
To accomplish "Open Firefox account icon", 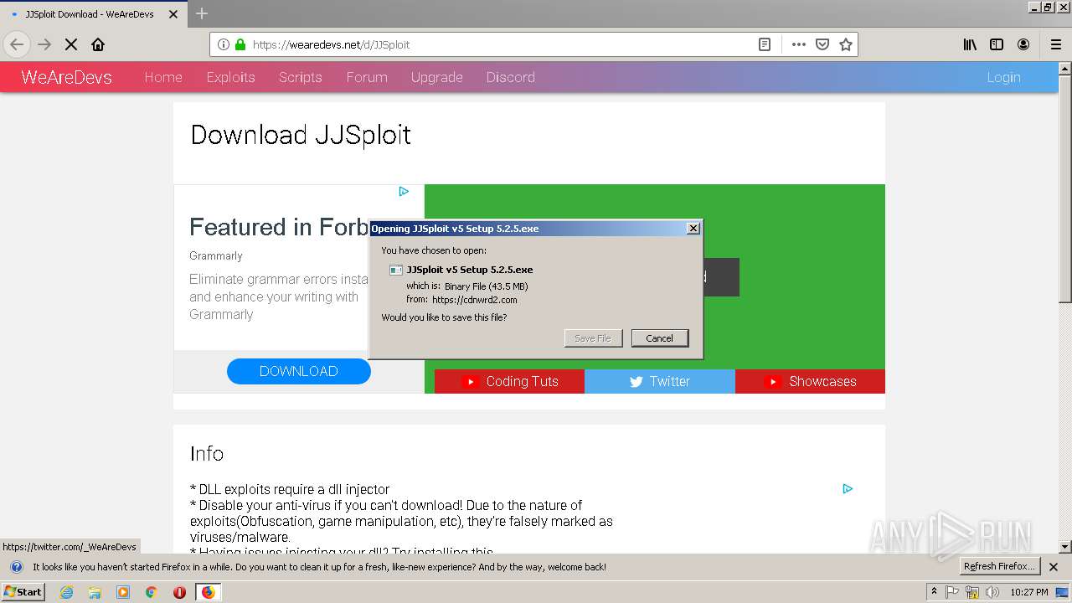I will coord(1023,44).
